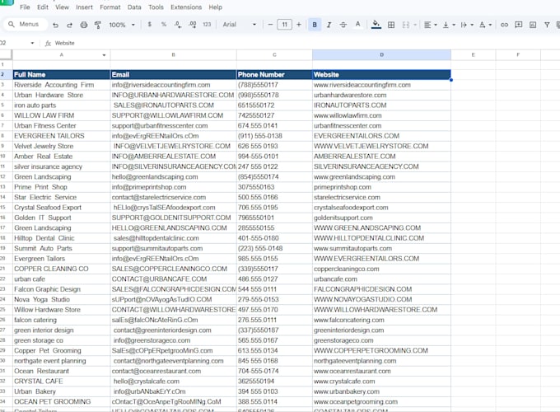Image resolution: width=560 pixels, height=412 pixels.
Task: Select cell Riverside Accounting Firm
Action: pos(62,85)
